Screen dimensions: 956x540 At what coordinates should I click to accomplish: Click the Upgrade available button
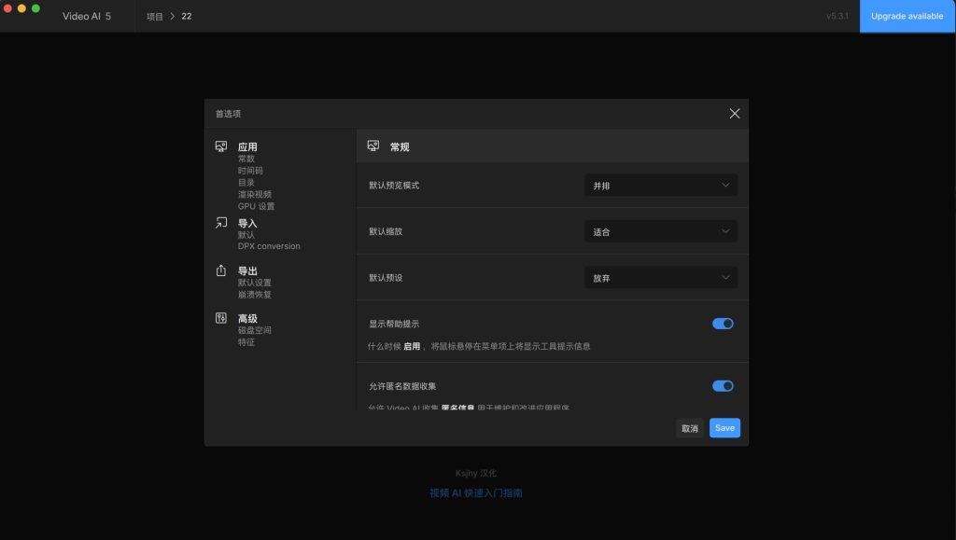[907, 16]
